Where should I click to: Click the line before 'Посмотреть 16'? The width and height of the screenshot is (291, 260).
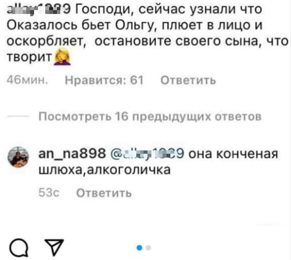[x=18, y=116]
